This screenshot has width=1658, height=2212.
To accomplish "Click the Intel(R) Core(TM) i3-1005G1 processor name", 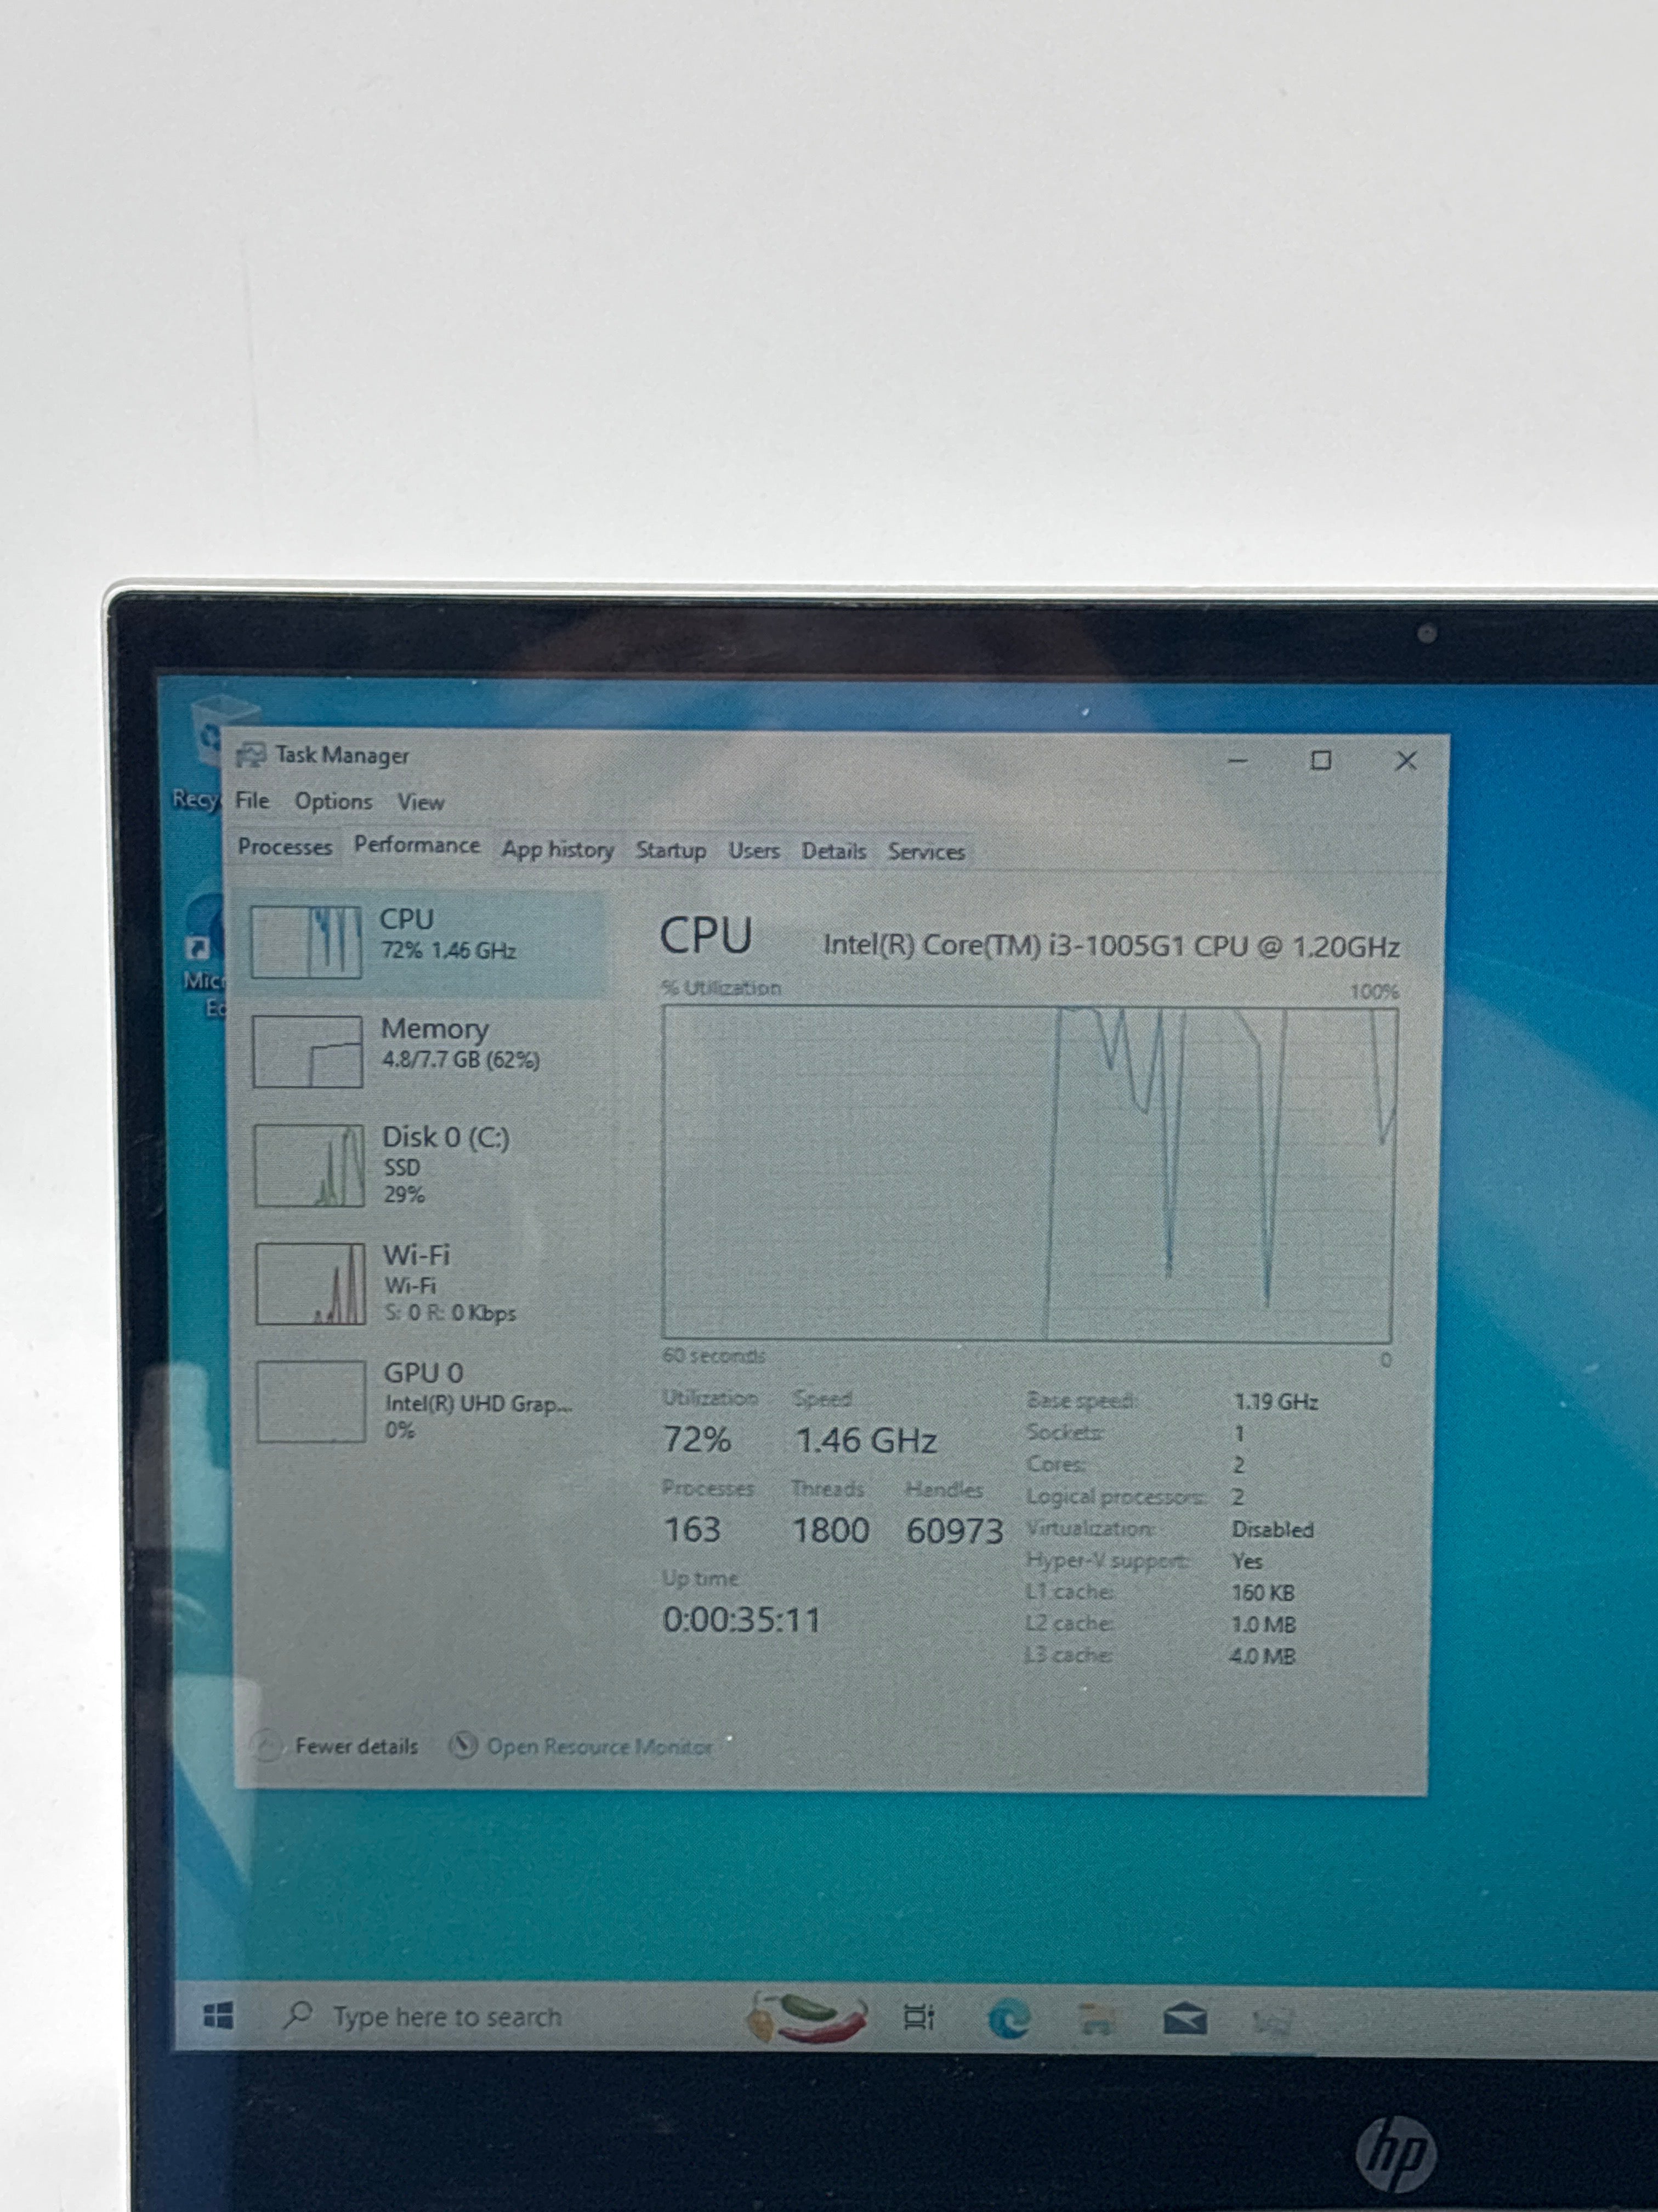I will pyautogui.click(x=1110, y=946).
